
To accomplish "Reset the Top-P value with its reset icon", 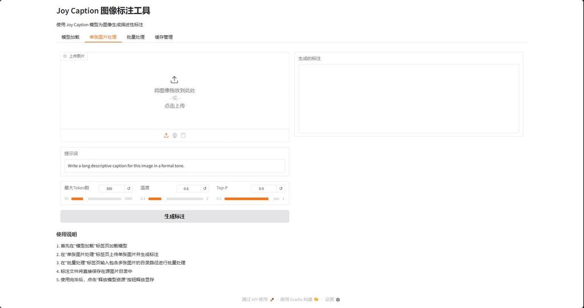I will coord(281,188).
